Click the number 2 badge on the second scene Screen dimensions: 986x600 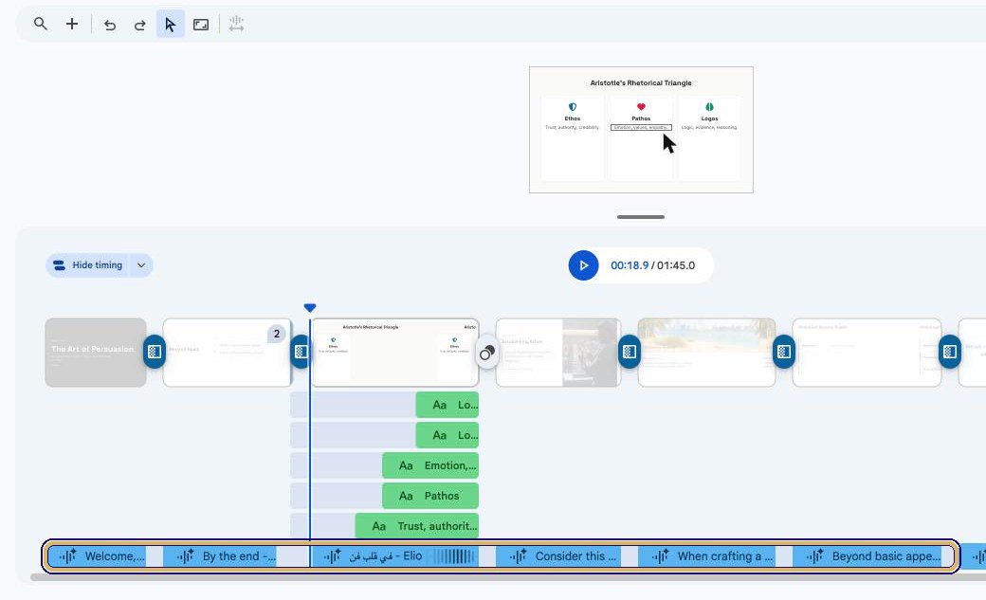(277, 334)
